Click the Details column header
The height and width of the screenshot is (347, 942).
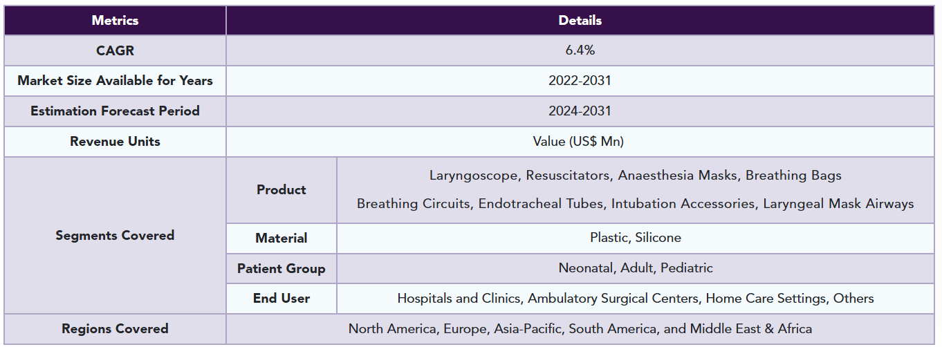click(x=580, y=20)
